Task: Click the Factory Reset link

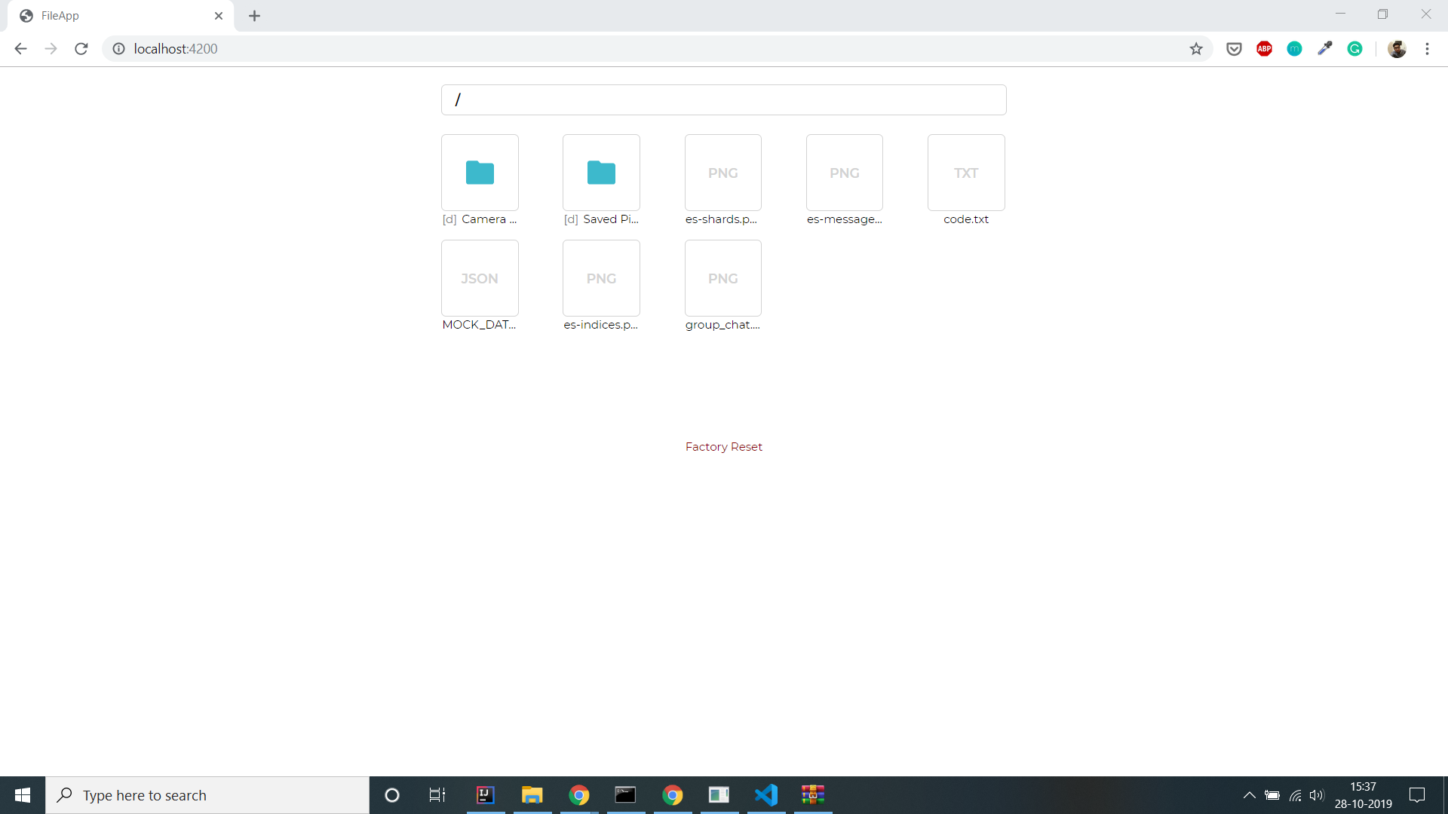Action: pyautogui.click(x=723, y=446)
